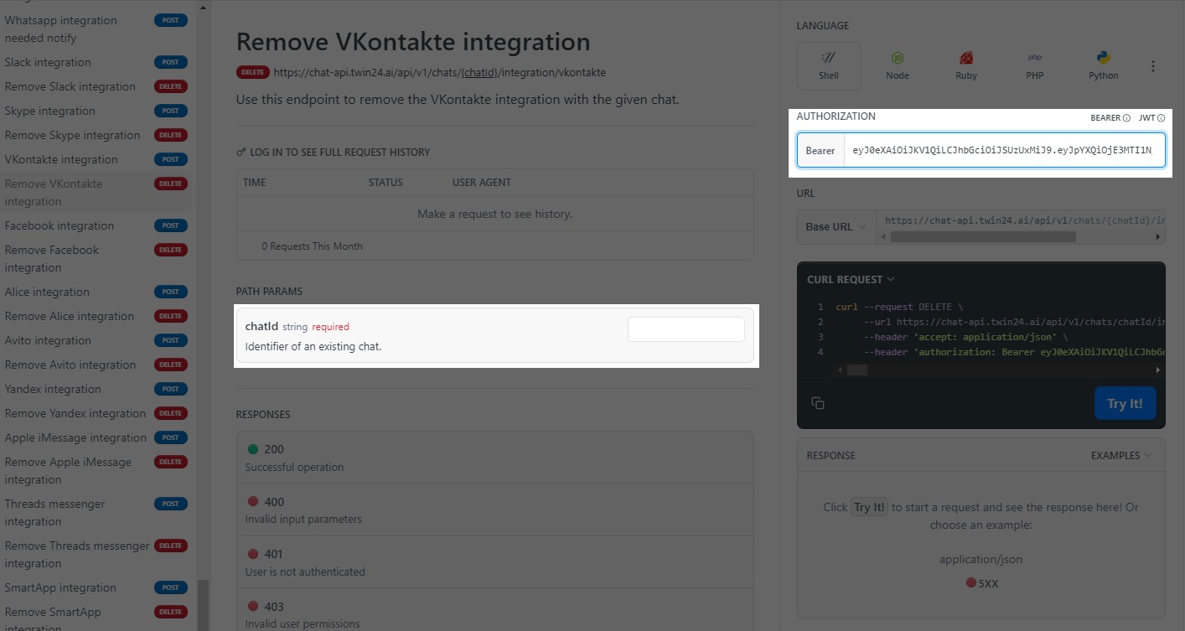
Task: Click the Bearer token input field
Action: click(x=1004, y=151)
